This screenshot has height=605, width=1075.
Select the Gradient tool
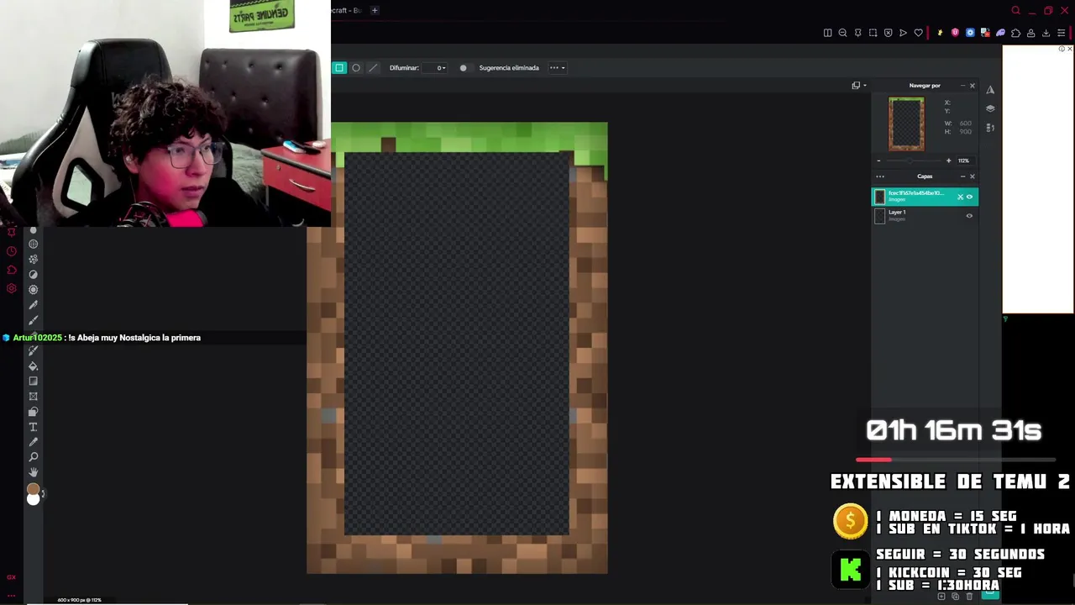click(34, 381)
